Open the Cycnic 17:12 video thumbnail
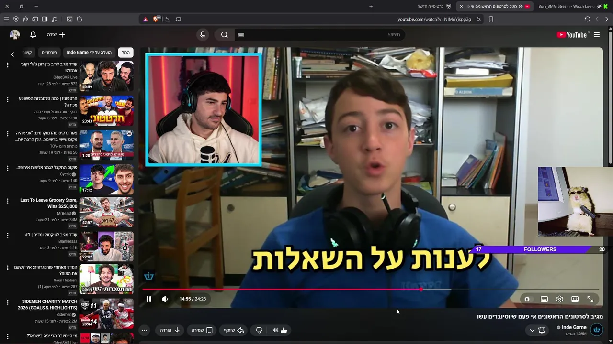 (107, 179)
